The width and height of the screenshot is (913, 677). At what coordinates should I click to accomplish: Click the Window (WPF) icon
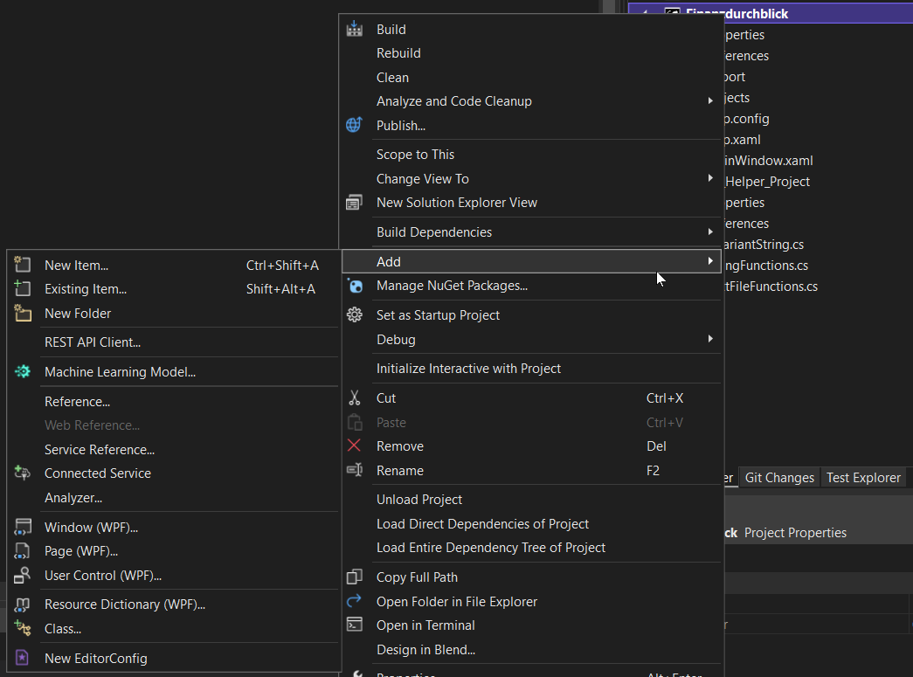22,527
